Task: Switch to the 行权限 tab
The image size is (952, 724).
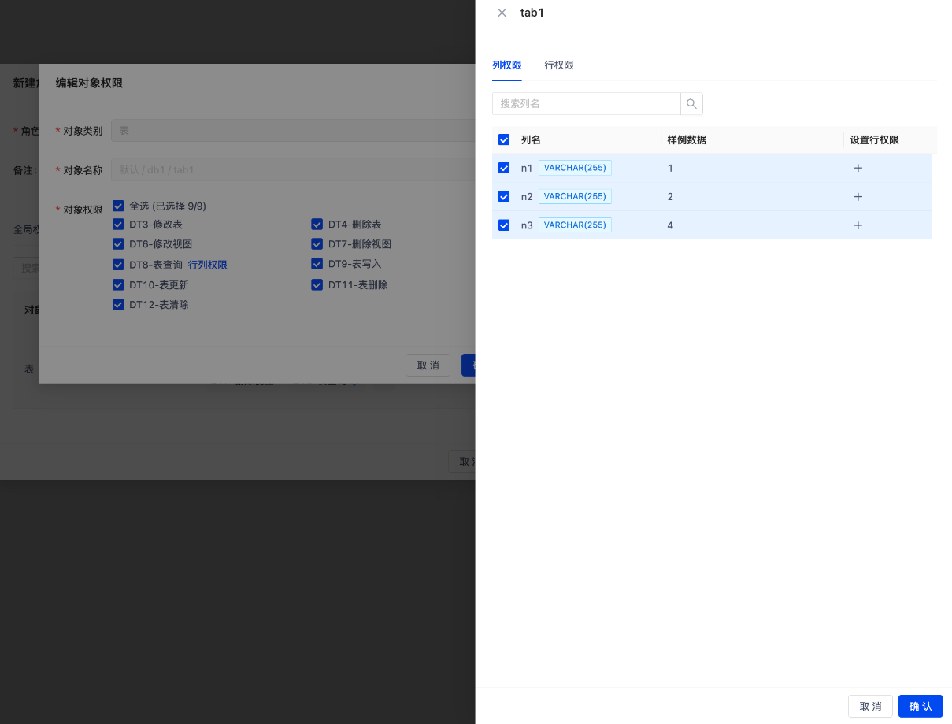Action: coord(559,65)
